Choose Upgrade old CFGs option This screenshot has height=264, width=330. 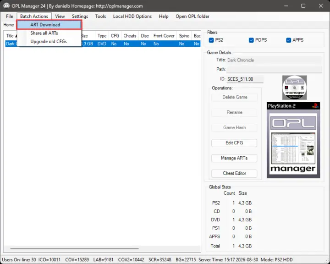pos(49,41)
